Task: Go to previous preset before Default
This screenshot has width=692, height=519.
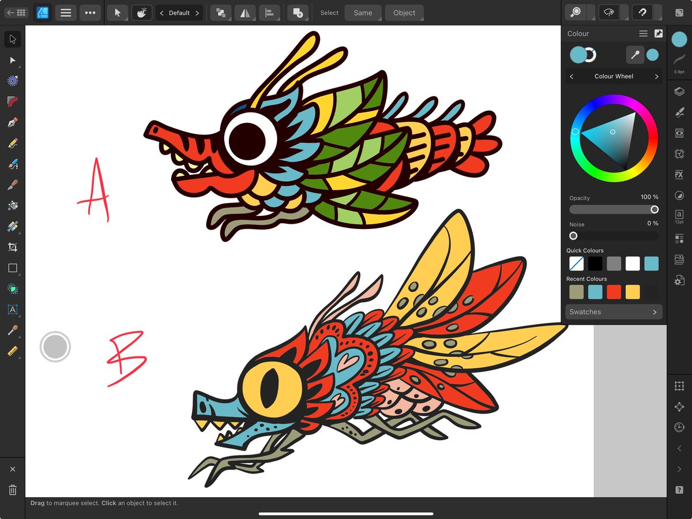Action: [x=162, y=13]
